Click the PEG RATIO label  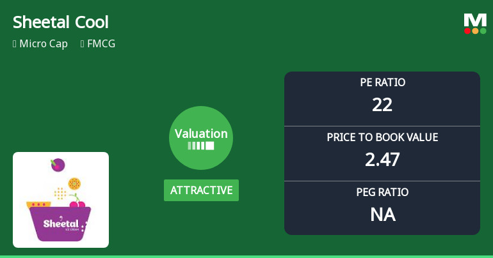[x=382, y=192]
